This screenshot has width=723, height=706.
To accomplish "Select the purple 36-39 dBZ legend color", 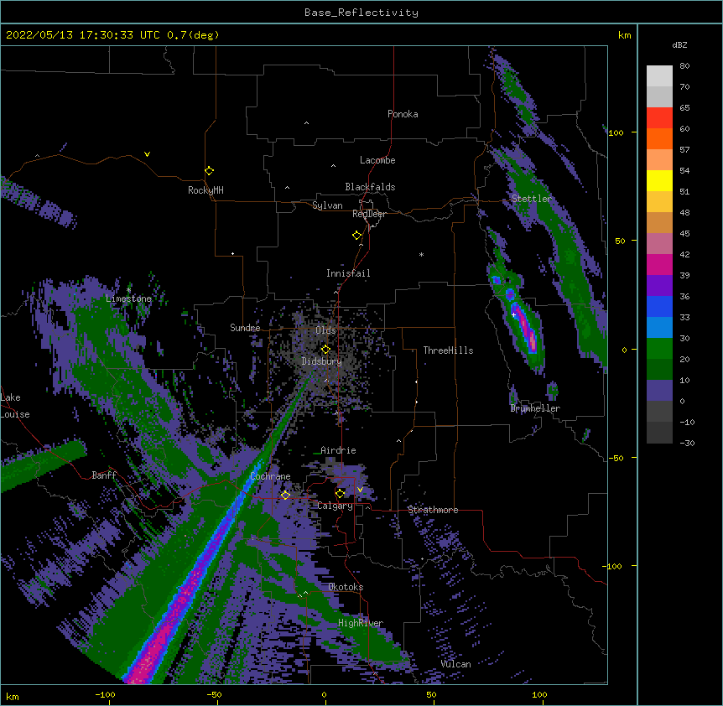I will [x=659, y=286].
